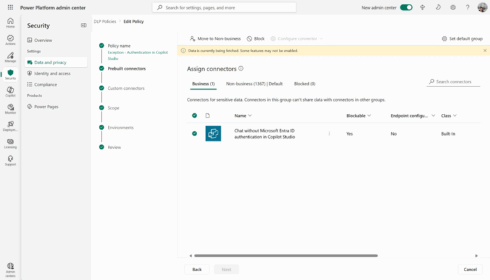This screenshot has width=490, height=280.
Task: Switch to Non-business (1367) tab
Action: pos(255,83)
